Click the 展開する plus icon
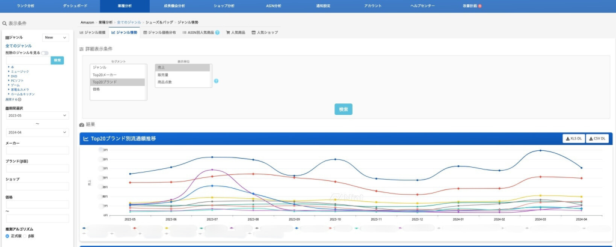Screen dimensions: 616x247 [19, 99]
